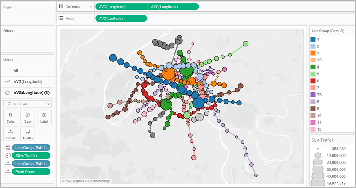356x188 pixels.
Task: Open the Columns shelf dropdown arrow
Action: click(90, 7)
